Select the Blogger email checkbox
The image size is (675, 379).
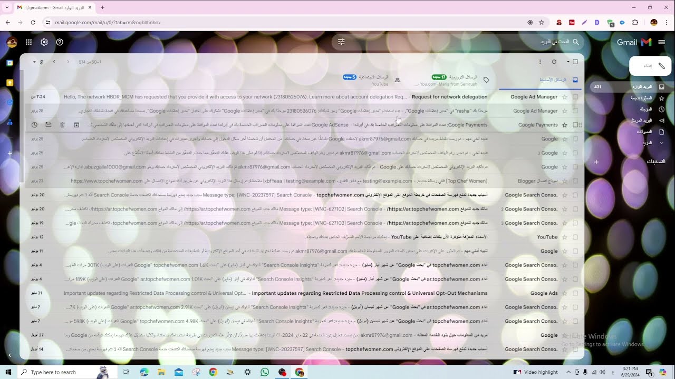(575, 181)
